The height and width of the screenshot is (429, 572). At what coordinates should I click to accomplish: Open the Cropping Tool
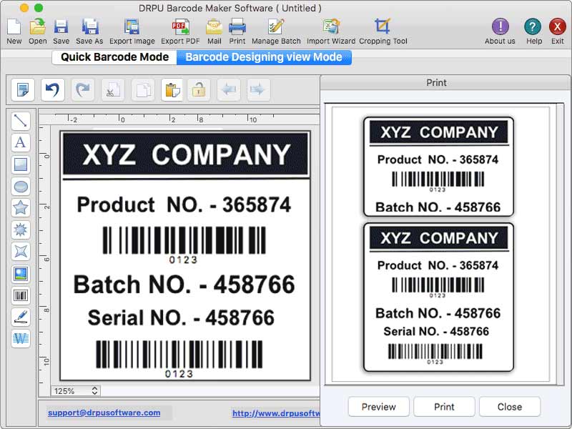(x=384, y=30)
